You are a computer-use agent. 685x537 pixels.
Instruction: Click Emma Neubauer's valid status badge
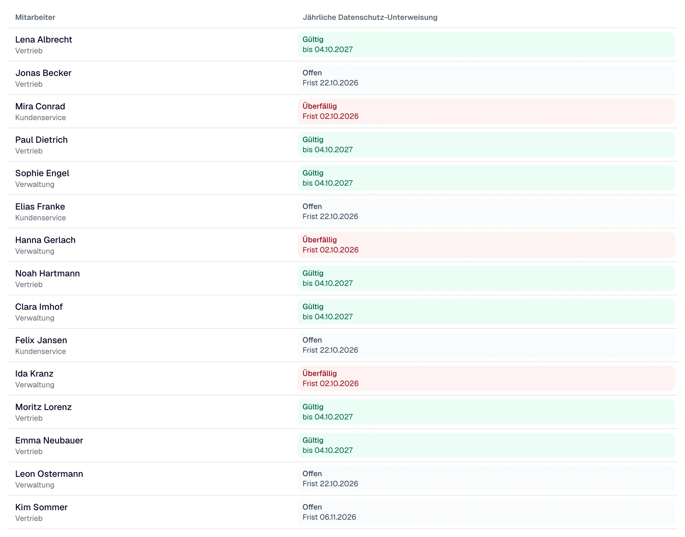tap(486, 445)
